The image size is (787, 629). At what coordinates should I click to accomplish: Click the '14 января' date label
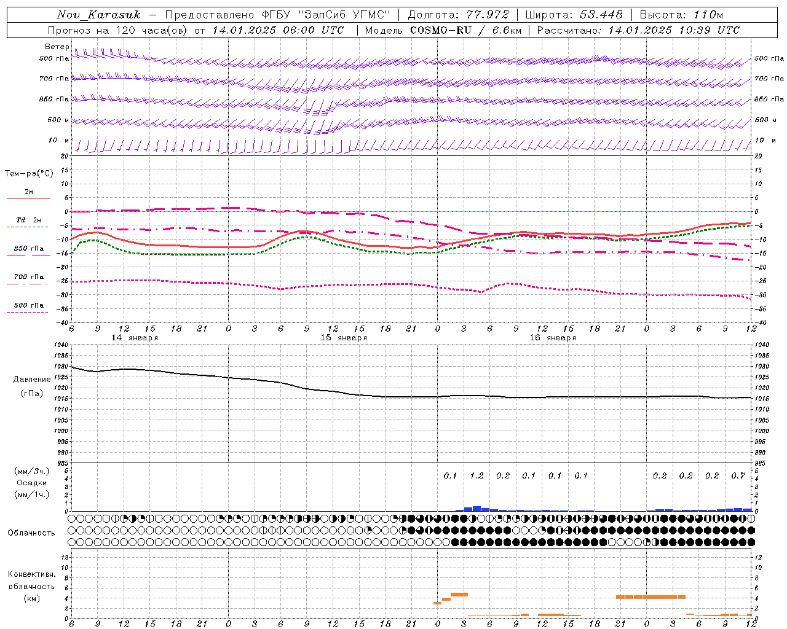[135, 338]
